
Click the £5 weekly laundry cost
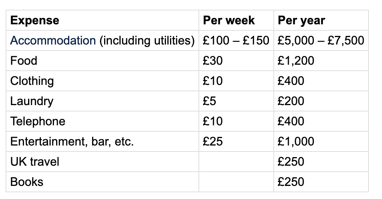pyautogui.click(x=210, y=101)
